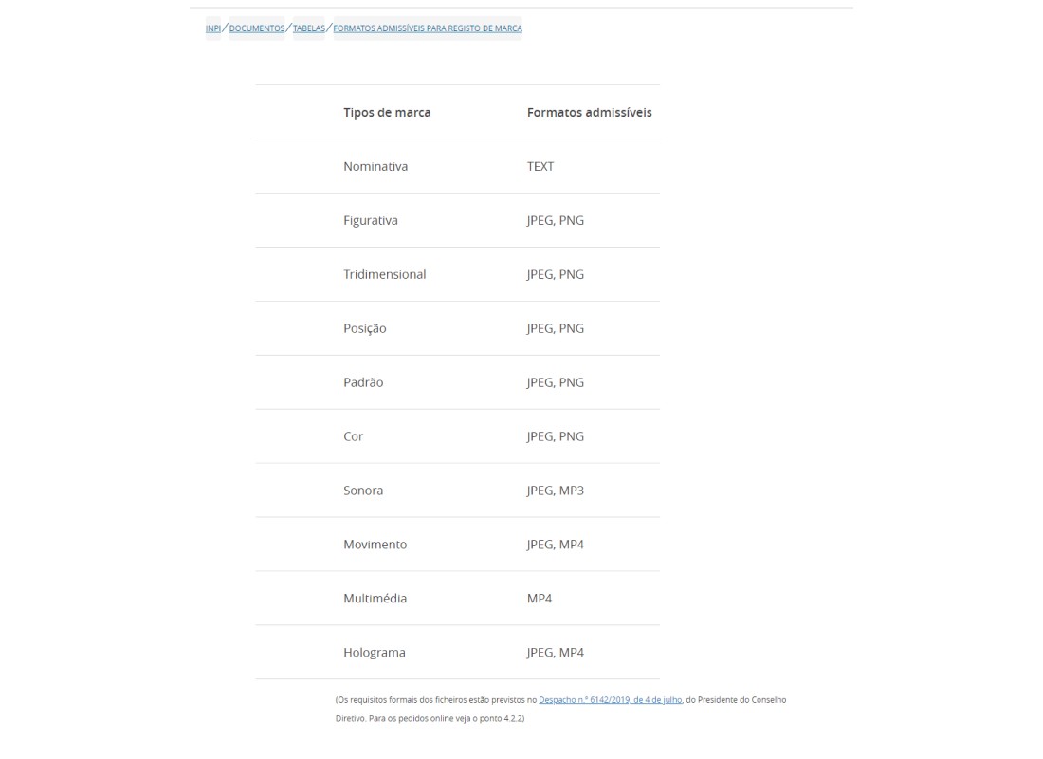The height and width of the screenshot is (759, 1043).
Task: Click the Sonora row in the table
Action: [363, 491]
